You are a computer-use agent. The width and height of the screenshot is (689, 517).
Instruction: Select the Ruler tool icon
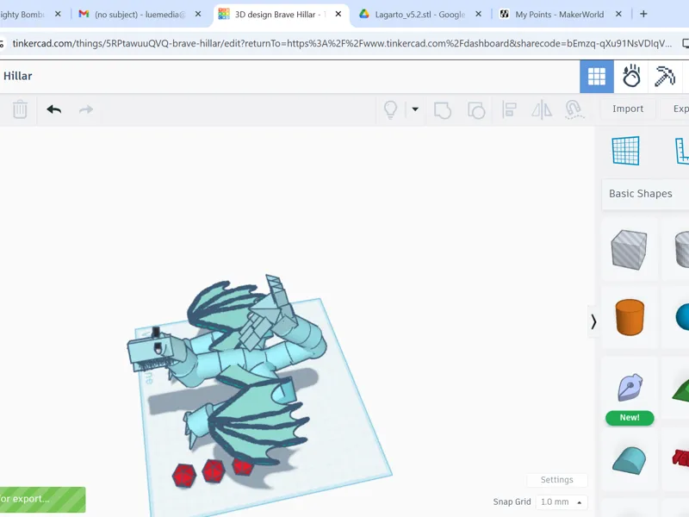click(x=682, y=151)
